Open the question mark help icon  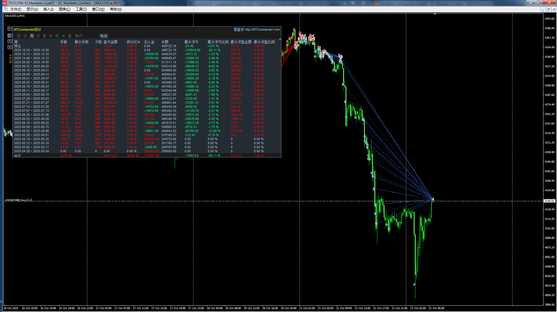(x=10, y=41)
